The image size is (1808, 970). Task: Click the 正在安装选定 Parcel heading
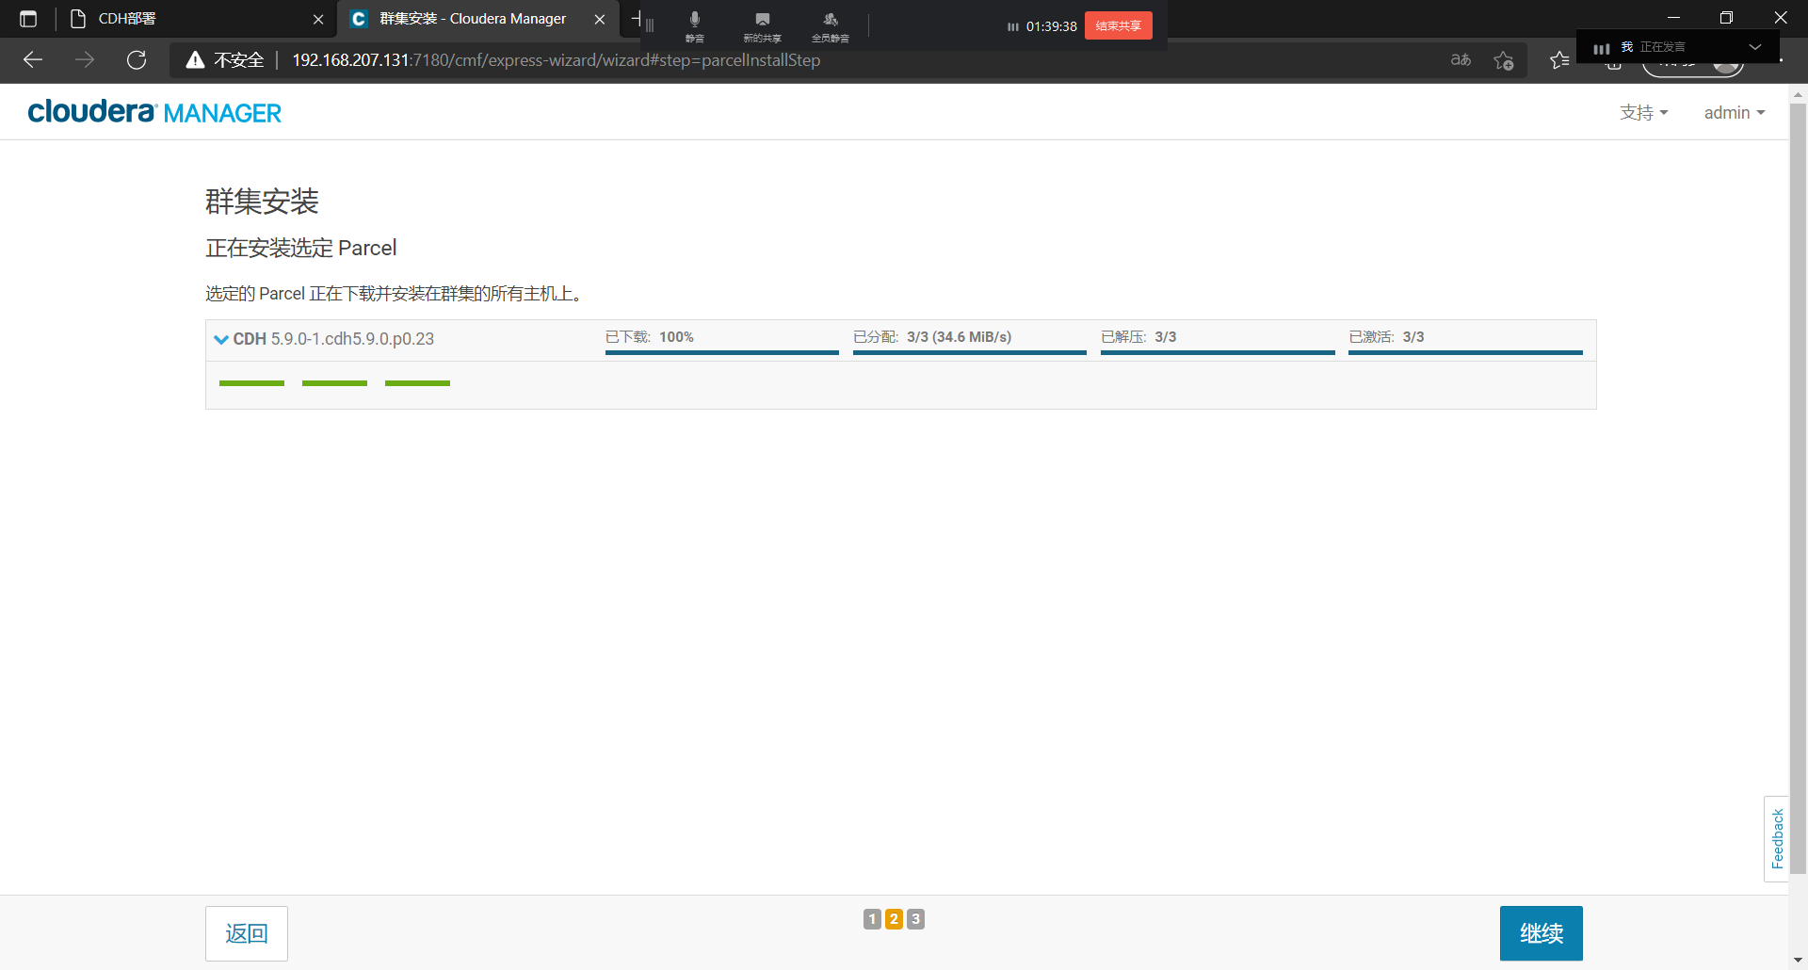point(301,248)
